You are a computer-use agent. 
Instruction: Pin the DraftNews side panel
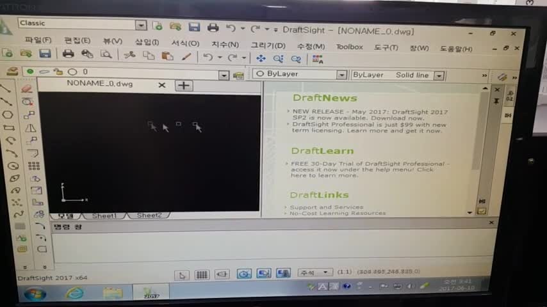click(496, 101)
